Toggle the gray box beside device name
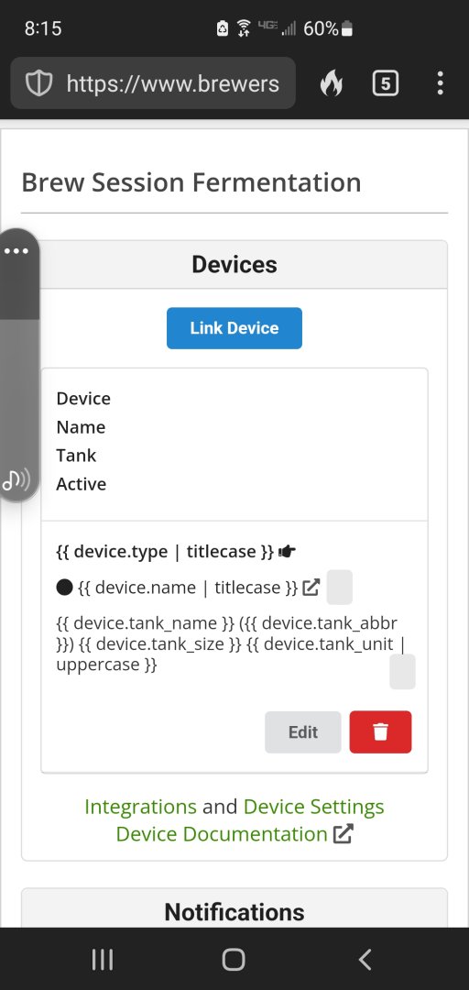Image resolution: width=469 pixels, height=990 pixels. [340, 588]
